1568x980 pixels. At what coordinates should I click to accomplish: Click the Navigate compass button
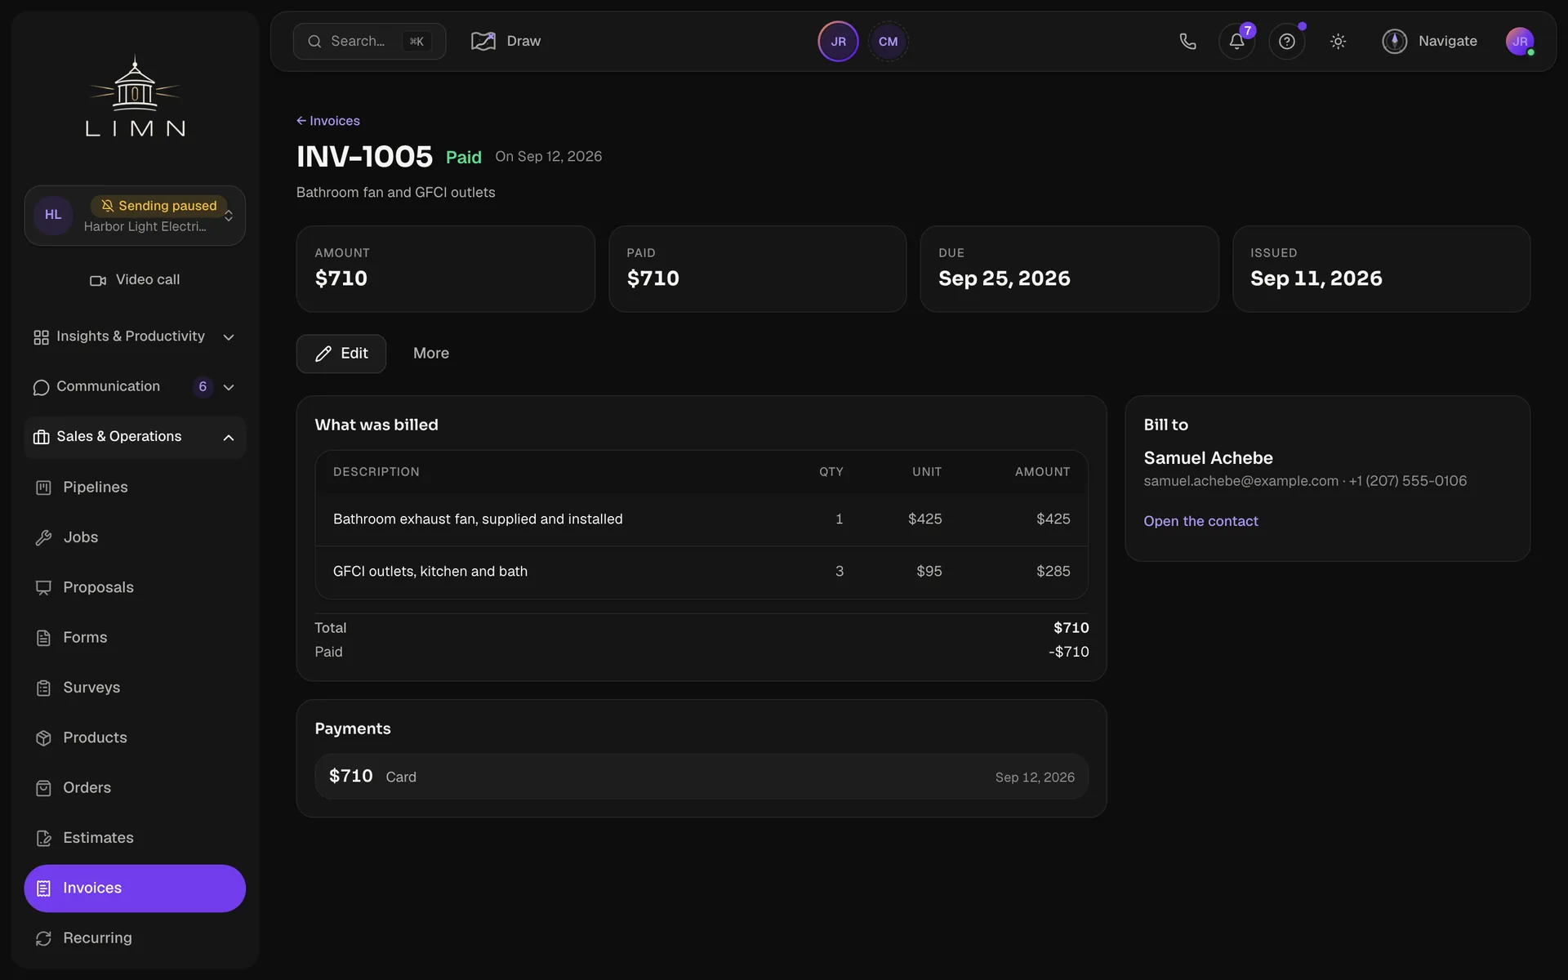click(1429, 41)
